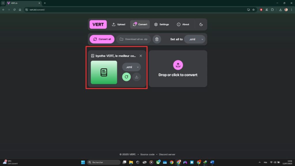The height and width of the screenshot is (166, 295).
Task: Open the Set all to format dropdown
Action: coord(194,39)
